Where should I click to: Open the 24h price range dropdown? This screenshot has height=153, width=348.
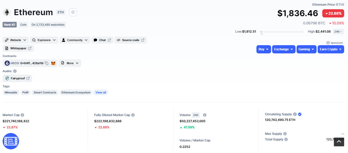pyautogui.click(x=338, y=32)
